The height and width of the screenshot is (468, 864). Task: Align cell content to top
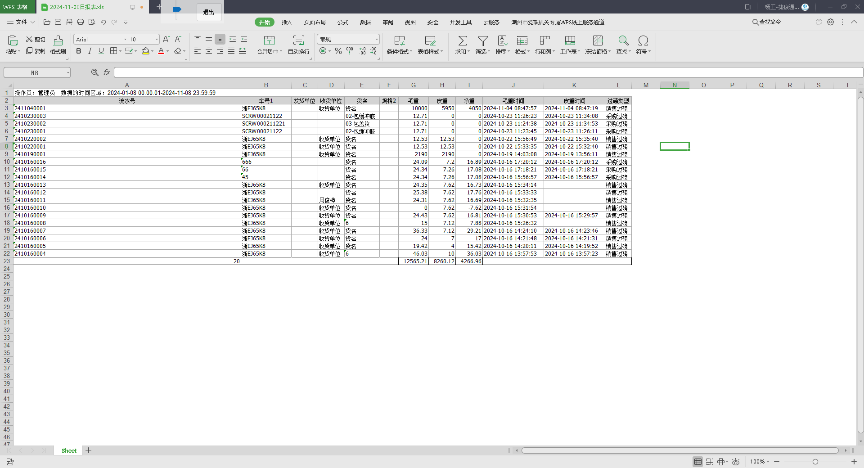(198, 40)
